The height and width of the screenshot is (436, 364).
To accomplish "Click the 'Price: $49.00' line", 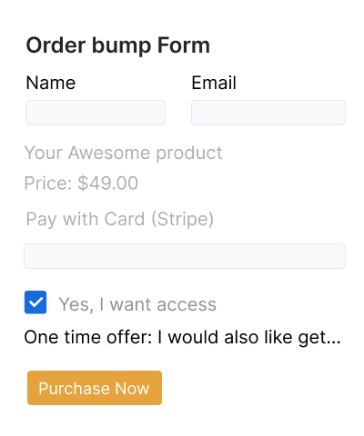I will pos(81,183).
